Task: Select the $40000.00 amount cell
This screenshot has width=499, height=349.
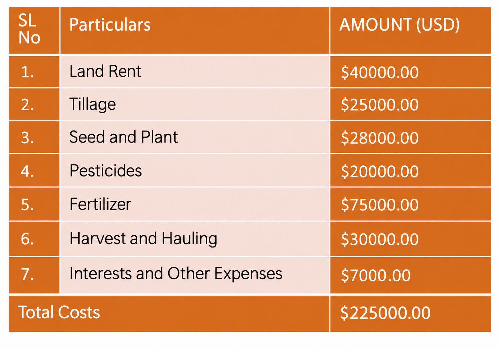Action: [x=410, y=72]
